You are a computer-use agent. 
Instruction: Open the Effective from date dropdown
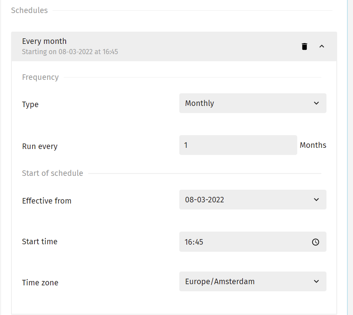252,200
